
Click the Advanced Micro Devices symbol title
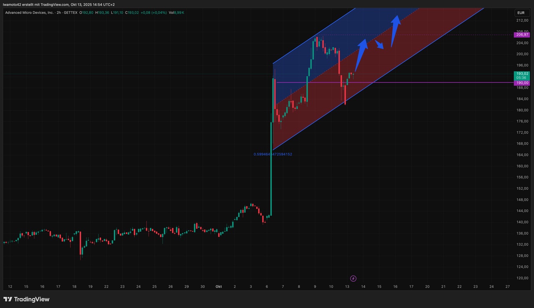click(29, 13)
